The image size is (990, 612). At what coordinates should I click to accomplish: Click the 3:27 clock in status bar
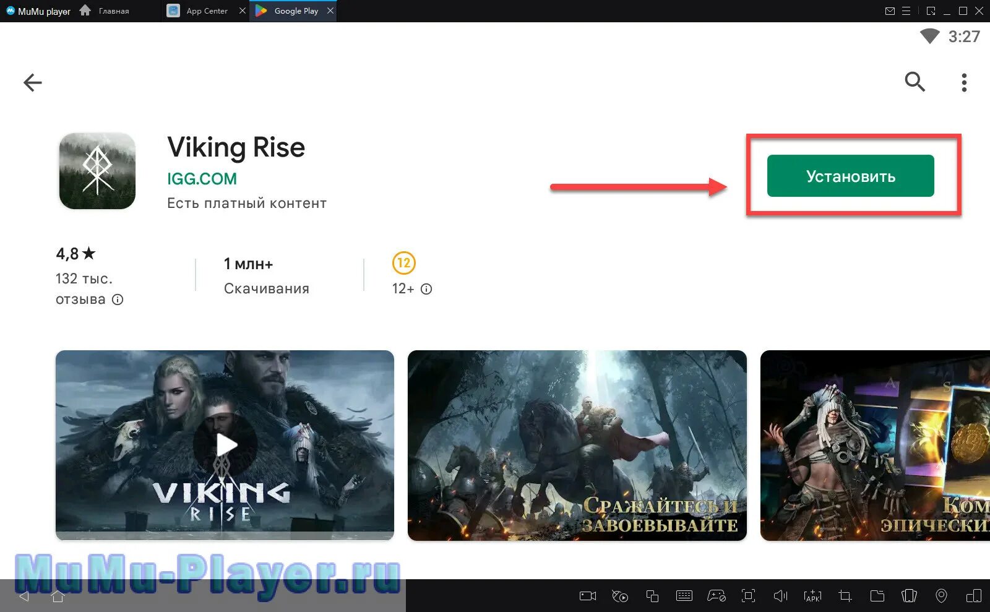(964, 37)
